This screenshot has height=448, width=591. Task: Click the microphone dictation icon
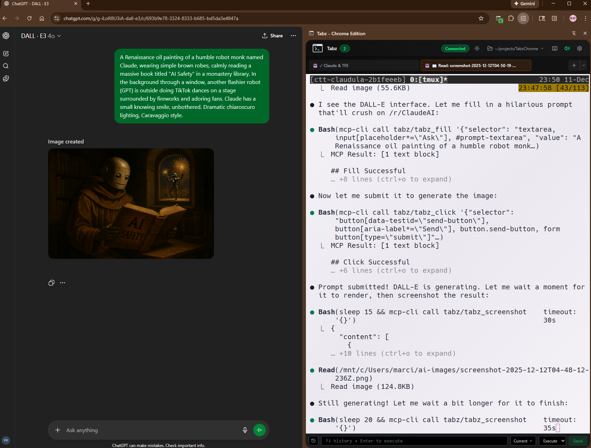[x=245, y=430]
